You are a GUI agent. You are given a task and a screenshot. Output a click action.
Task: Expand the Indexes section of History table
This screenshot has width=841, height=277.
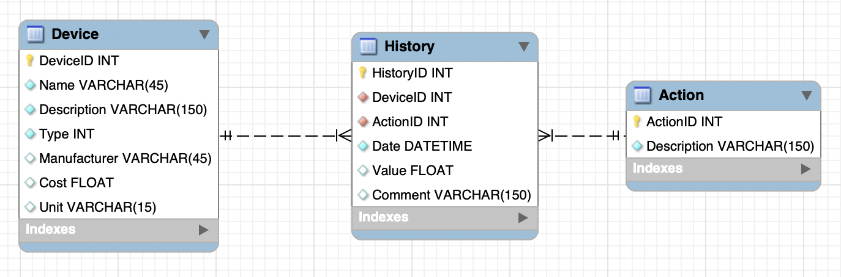pyautogui.click(x=523, y=218)
